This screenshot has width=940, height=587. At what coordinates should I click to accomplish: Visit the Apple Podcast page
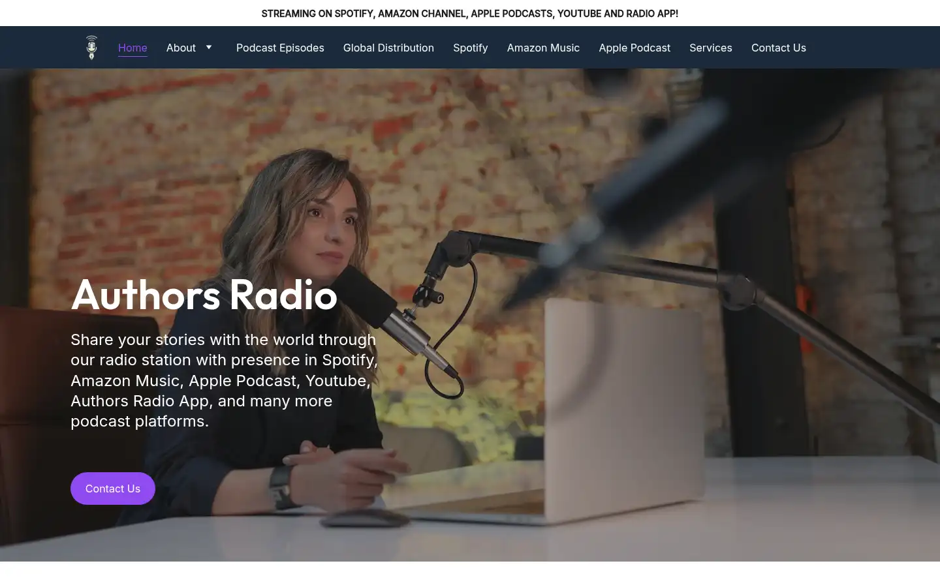coord(634,48)
